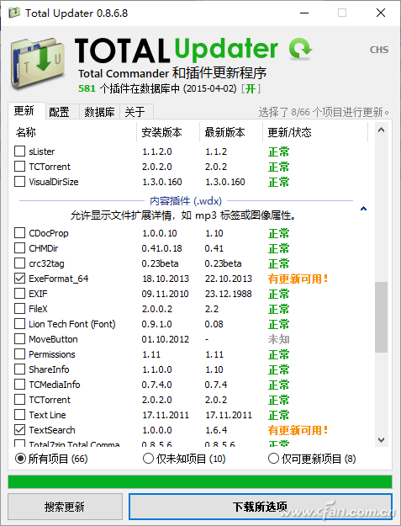Uncheck the TextSearch checkbox

coord(20,429)
